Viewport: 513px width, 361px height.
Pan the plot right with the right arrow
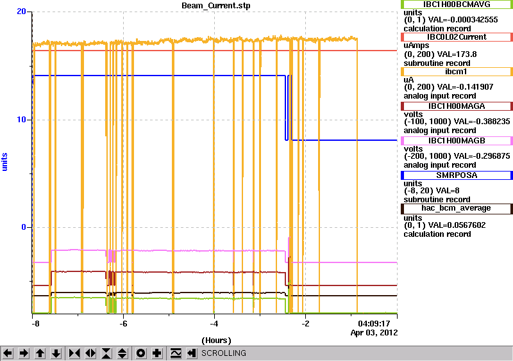pyautogui.click(x=24, y=353)
